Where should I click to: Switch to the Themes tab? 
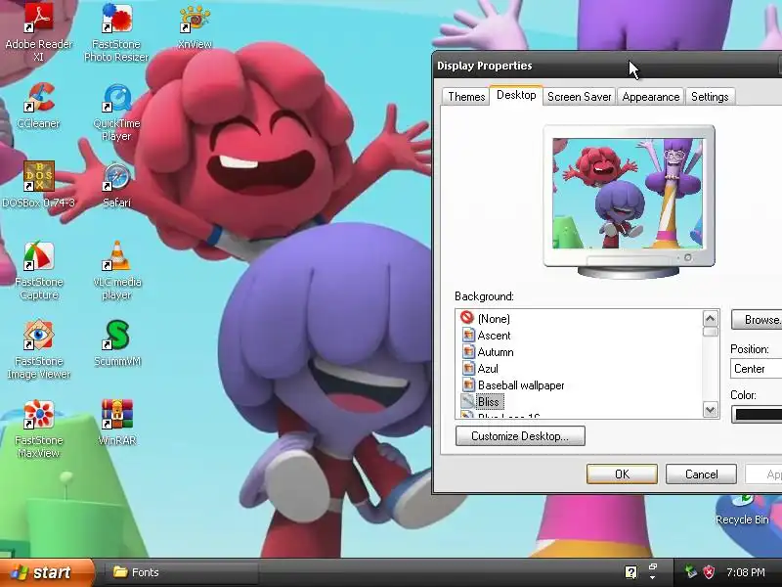click(x=466, y=97)
